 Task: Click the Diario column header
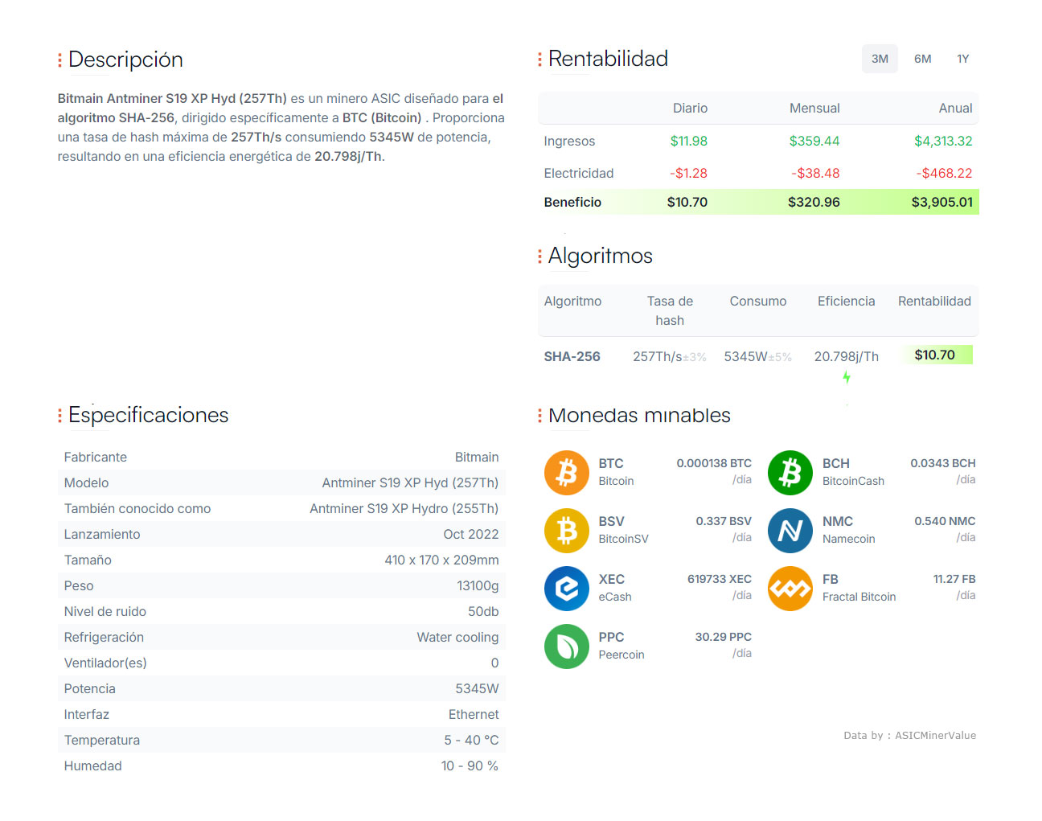coord(690,108)
